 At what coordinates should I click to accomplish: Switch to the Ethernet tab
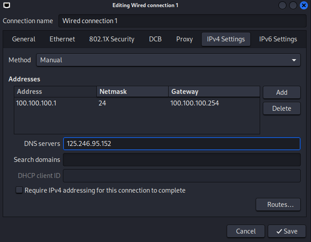62,39
